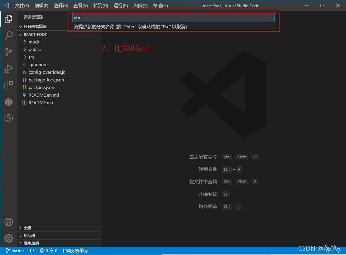This screenshot has width=346, height=255.
Task: Click the F5 key hint
Action: [x=226, y=194]
